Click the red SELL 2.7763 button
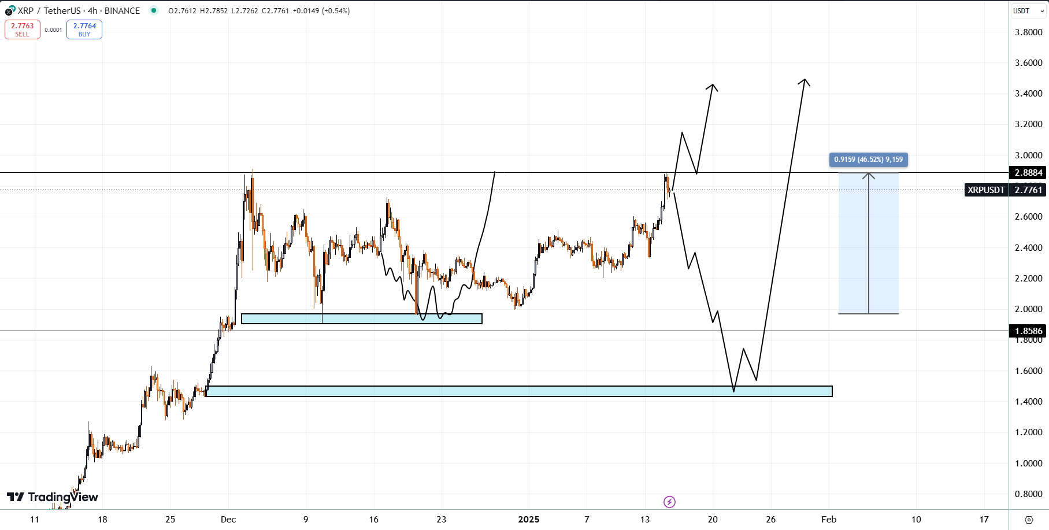 [x=23, y=29]
